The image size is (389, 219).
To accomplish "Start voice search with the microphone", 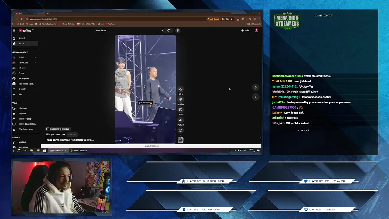I will pyautogui.click(x=178, y=30).
